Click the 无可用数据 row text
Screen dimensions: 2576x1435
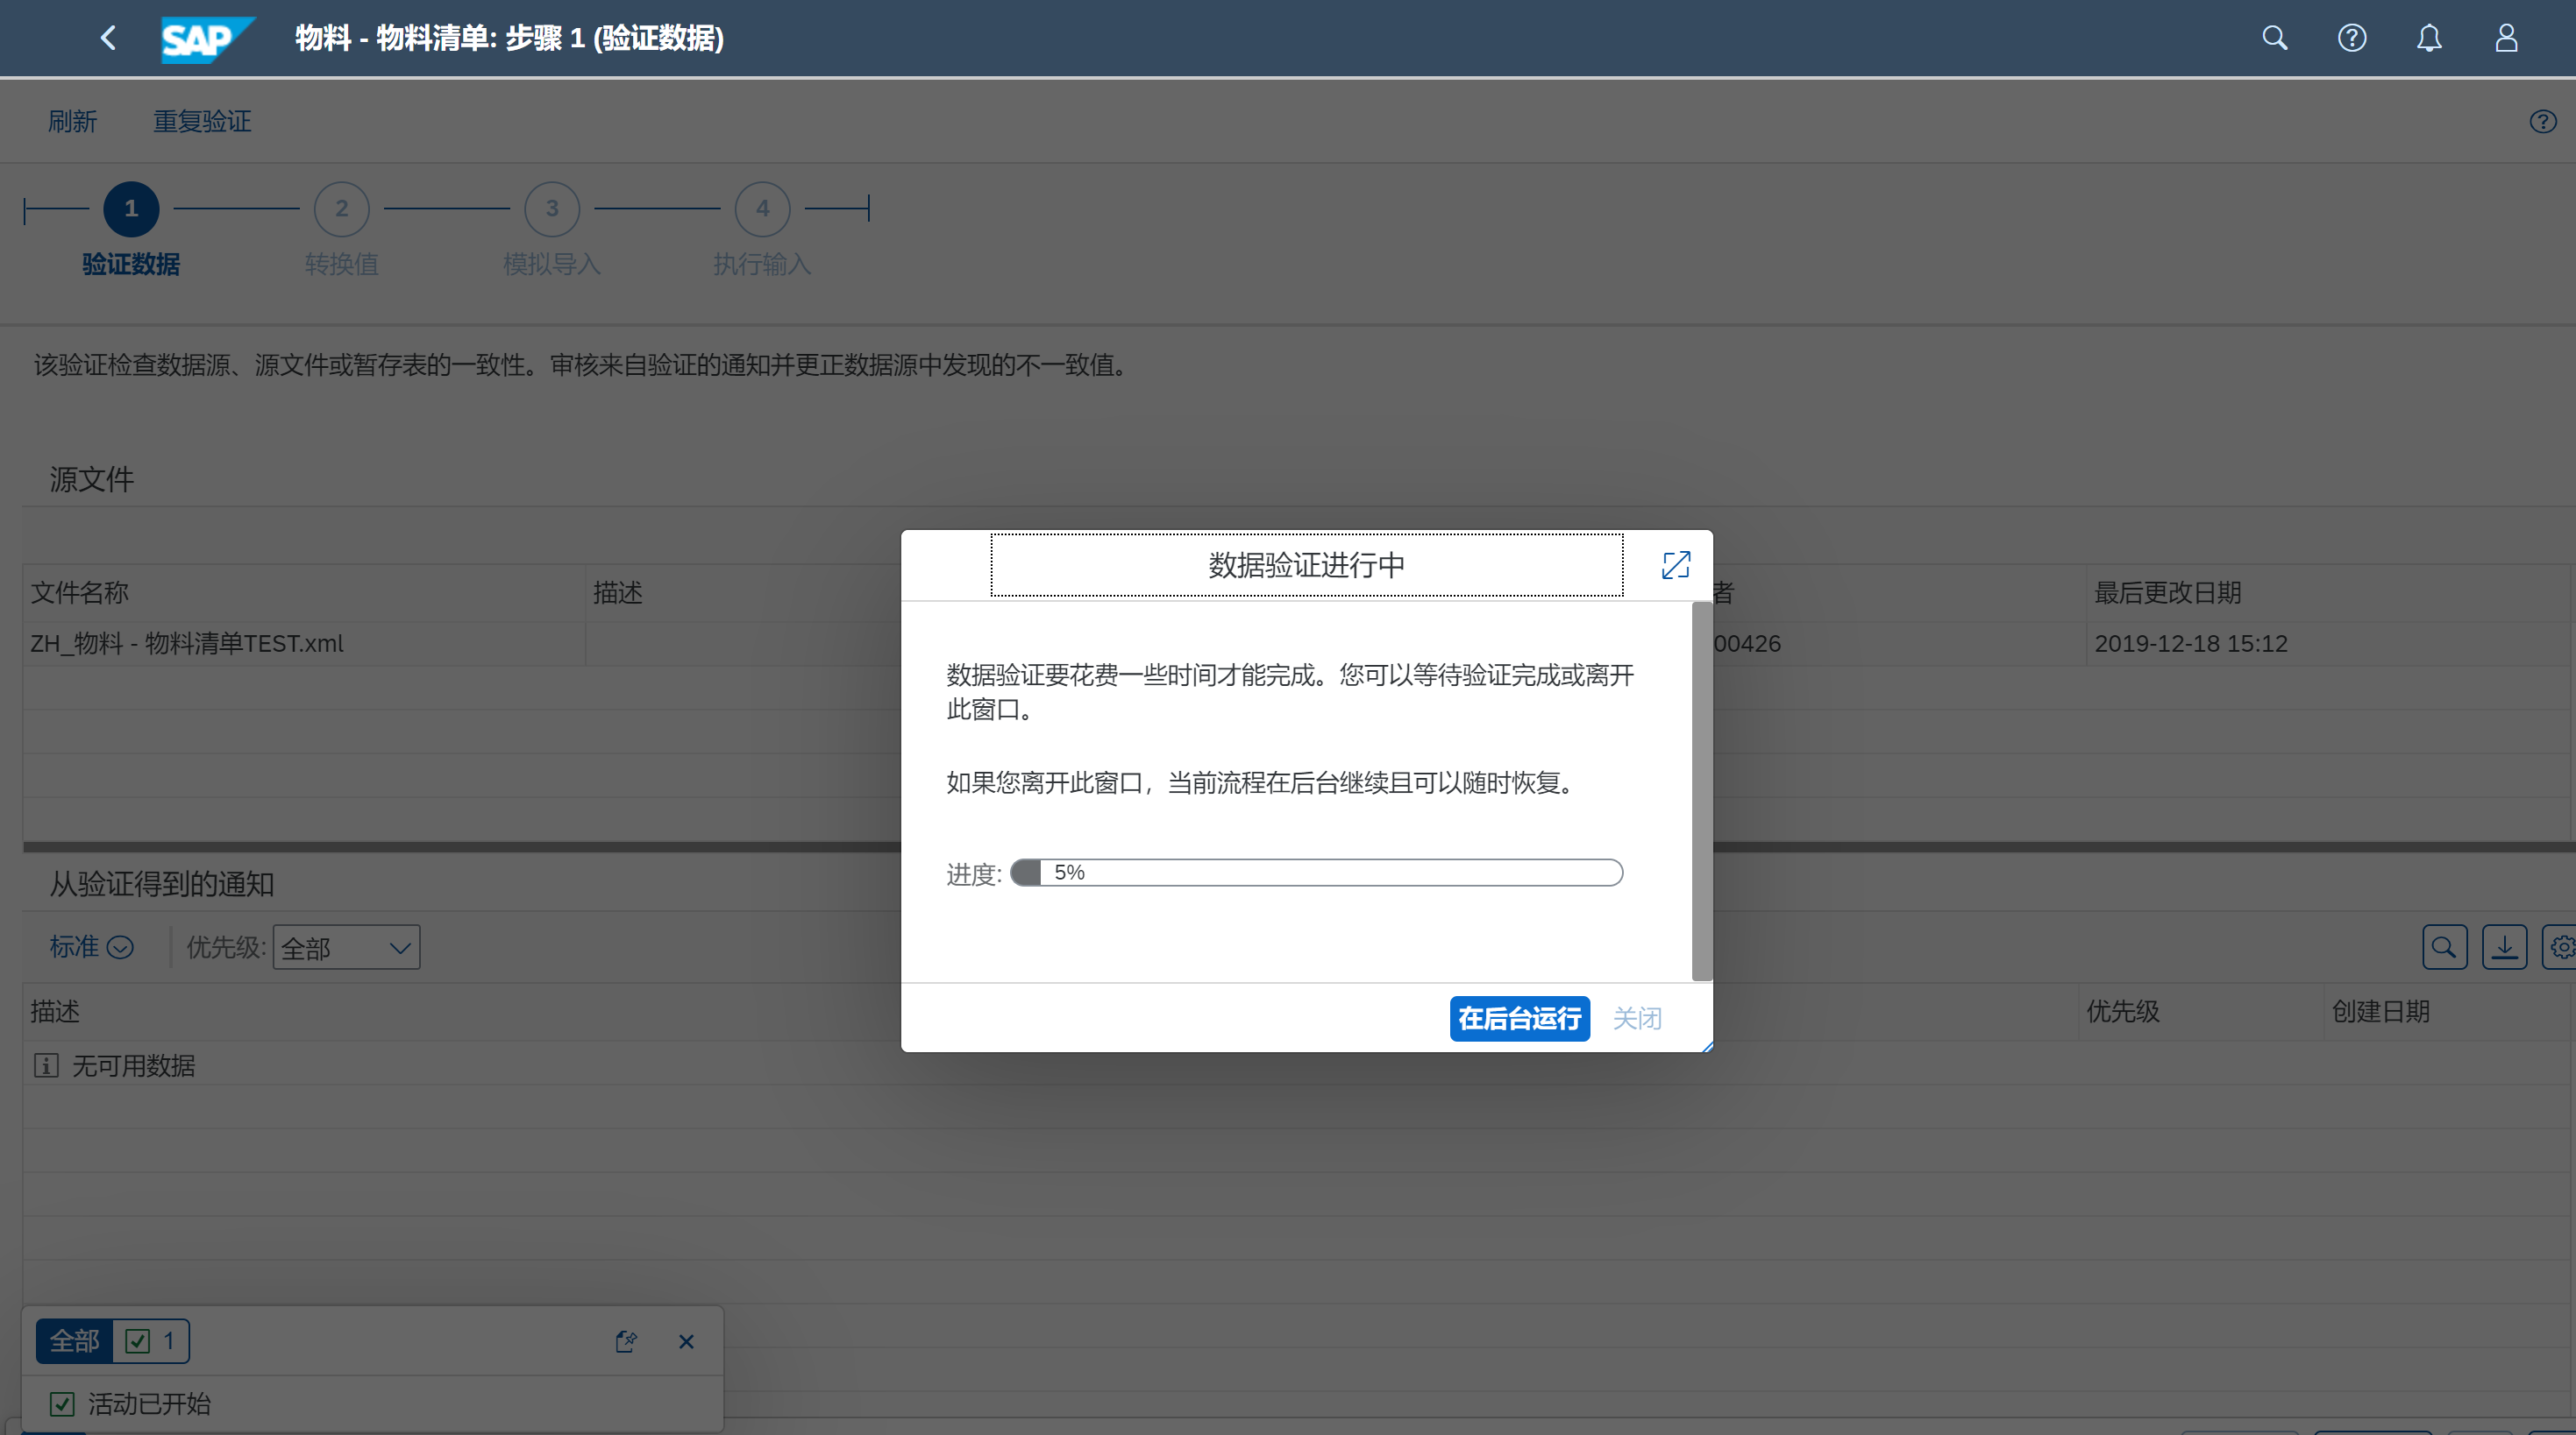(x=134, y=1065)
